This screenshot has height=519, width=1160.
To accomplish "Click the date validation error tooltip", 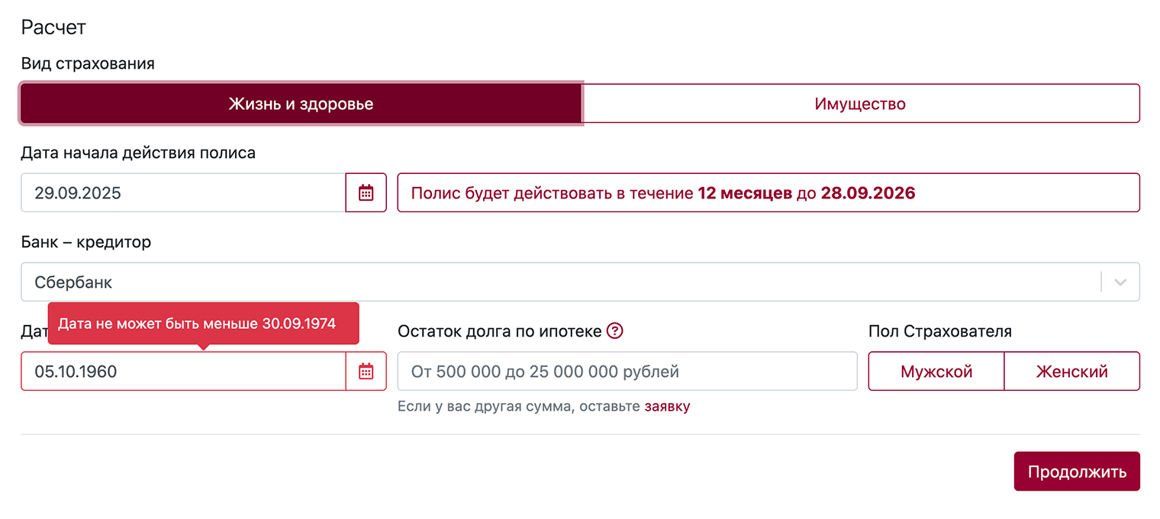I will pyautogui.click(x=203, y=324).
